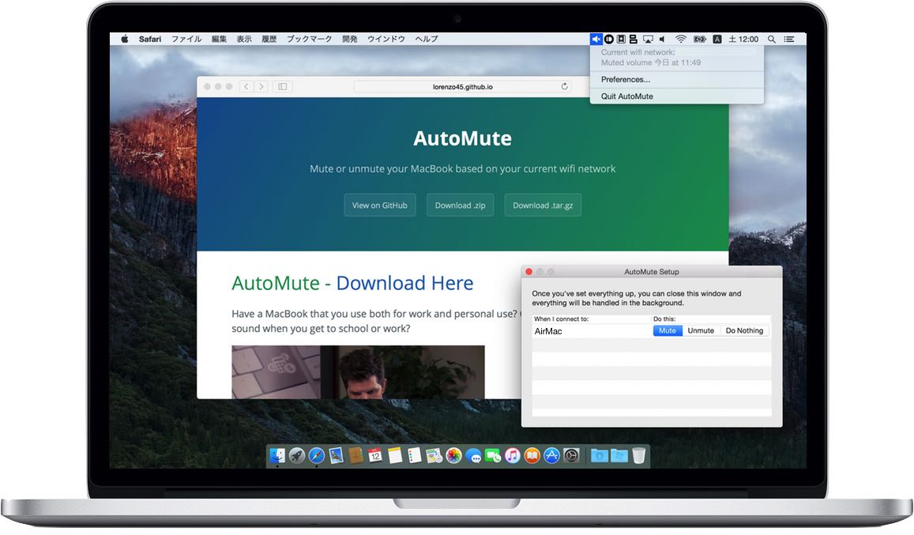Screen dimensions: 914x535
Task: Open the Downloads folder stack in Dock
Action: (600, 456)
